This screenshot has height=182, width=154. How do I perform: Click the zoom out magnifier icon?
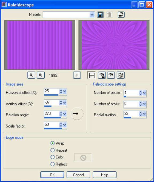tap(31, 75)
